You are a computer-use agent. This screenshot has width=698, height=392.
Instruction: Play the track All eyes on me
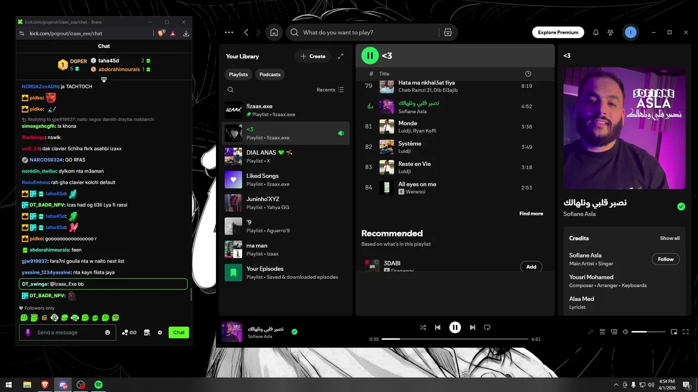pyautogui.click(x=455, y=187)
